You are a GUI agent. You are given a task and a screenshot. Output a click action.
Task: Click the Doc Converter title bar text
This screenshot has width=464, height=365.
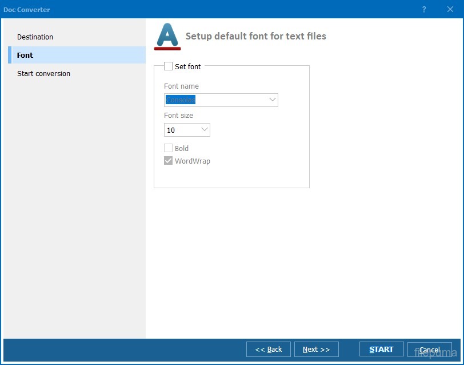point(26,9)
